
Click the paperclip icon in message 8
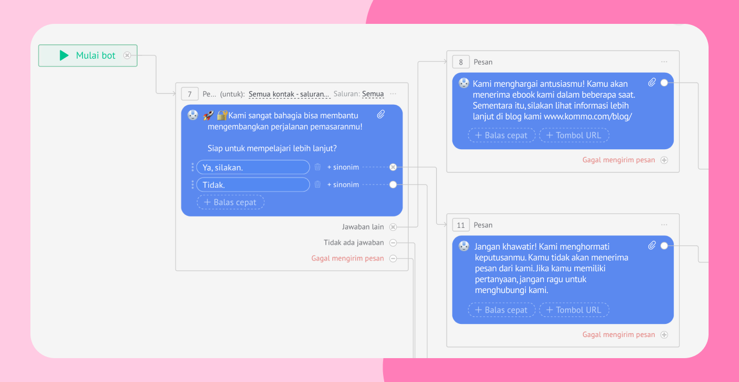(x=652, y=82)
